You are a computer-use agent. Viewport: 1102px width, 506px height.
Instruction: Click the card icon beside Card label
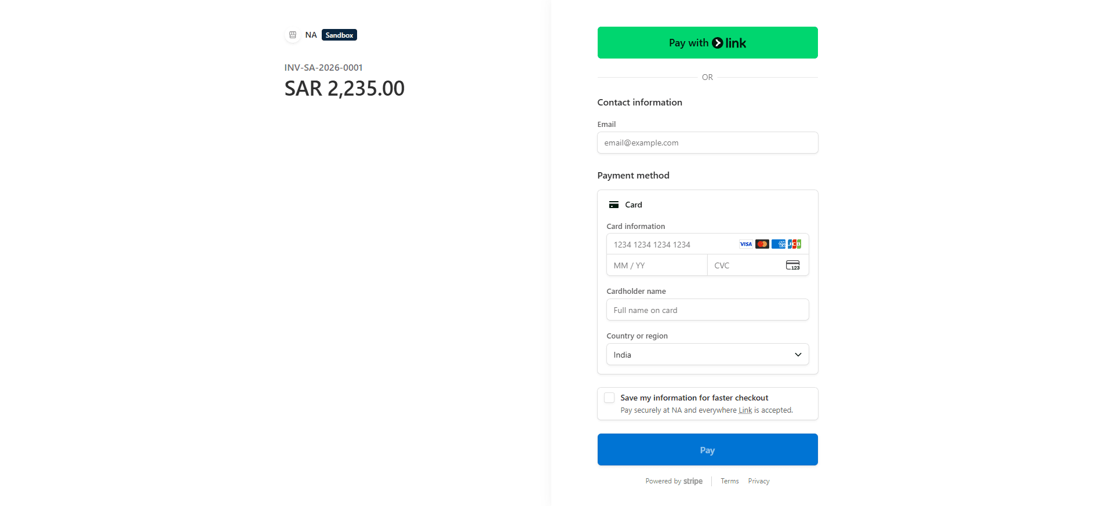pos(614,205)
